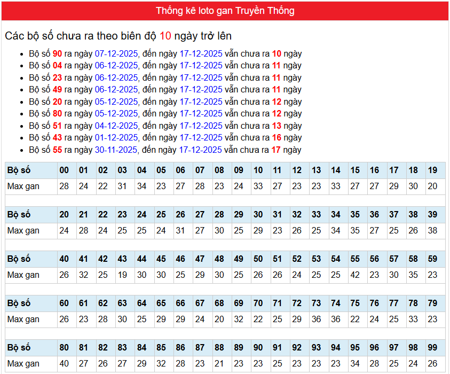Click the red header 'Thống kê loto gan Truyền Thống'
Viewport: 450px width, 374px height.
coord(225,11)
